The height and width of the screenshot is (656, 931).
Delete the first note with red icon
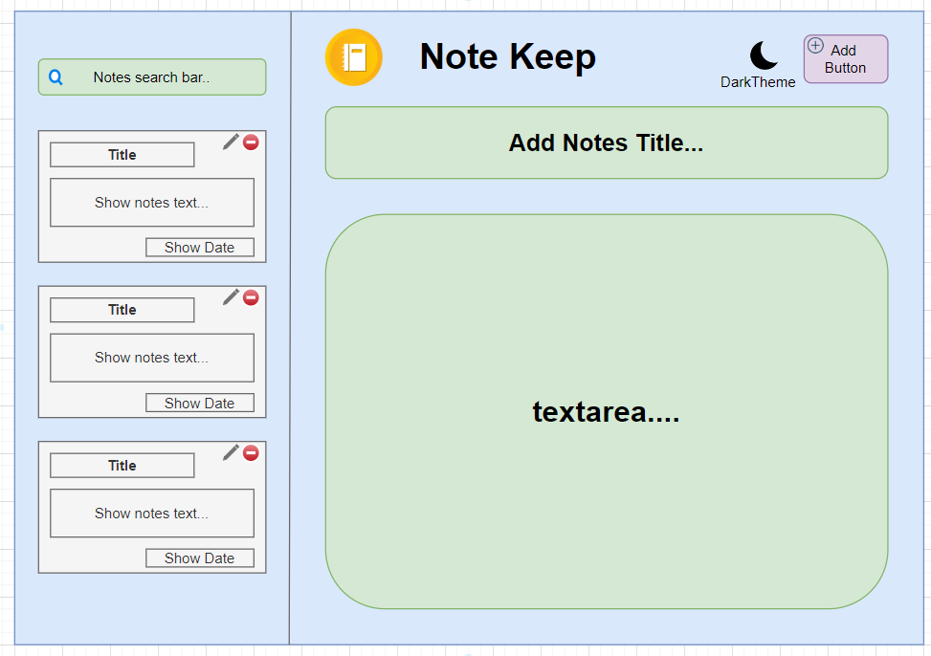(x=251, y=142)
